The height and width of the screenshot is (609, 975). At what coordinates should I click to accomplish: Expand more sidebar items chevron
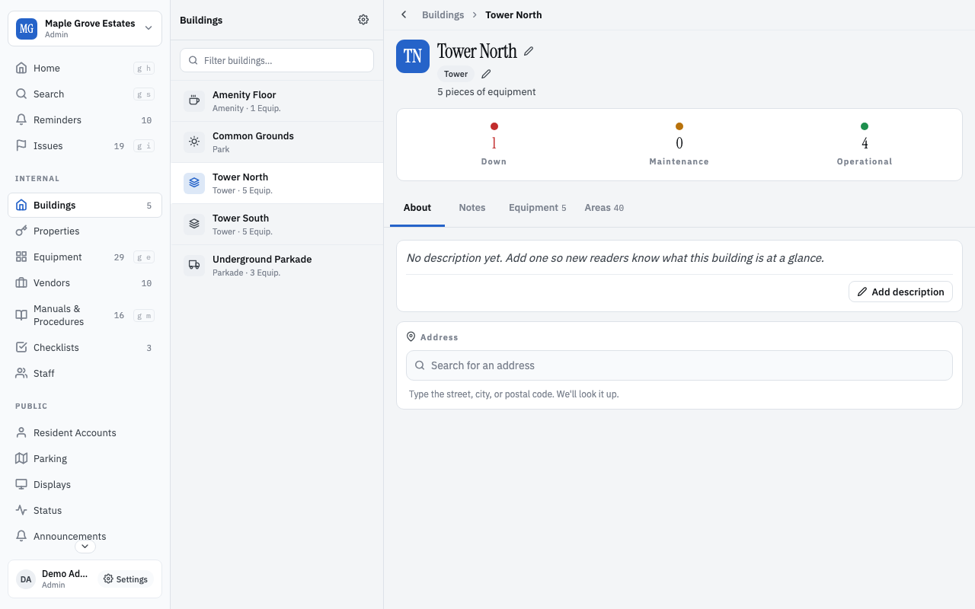pyautogui.click(x=85, y=546)
